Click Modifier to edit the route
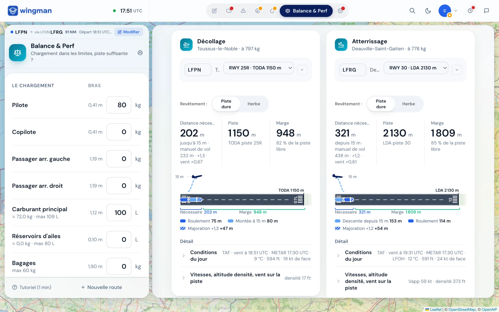 click(x=129, y=32)
